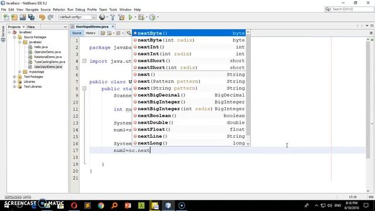The height and width of the screenshot is (211, 375).
Task: Collapse the Source Packages node
Action: (15, 37)
